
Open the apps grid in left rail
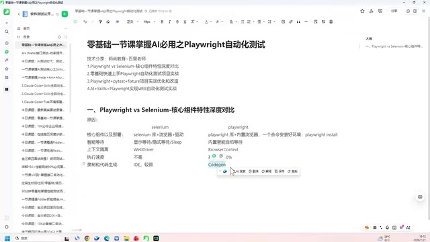click(7, 77)
